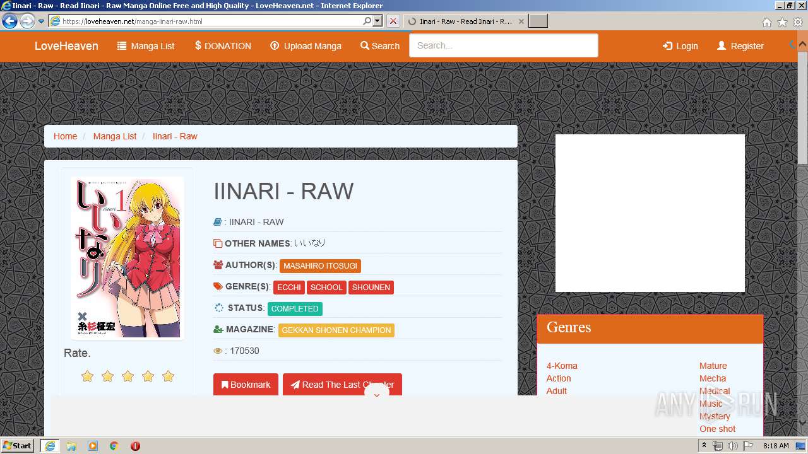Click the address bar search magnifier icon
The image size is (808, 454).
pos(367,21)
